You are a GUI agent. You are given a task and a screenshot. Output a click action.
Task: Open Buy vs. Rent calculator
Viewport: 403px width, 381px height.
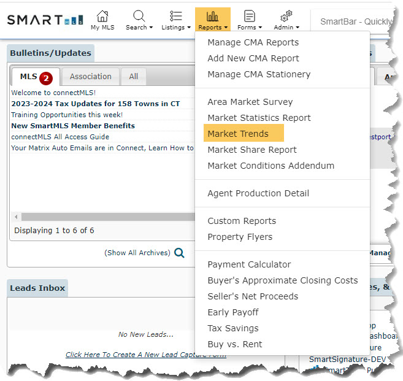235,344
